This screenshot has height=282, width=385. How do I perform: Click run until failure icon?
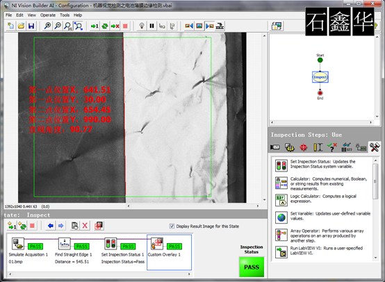tap(115, 26)
